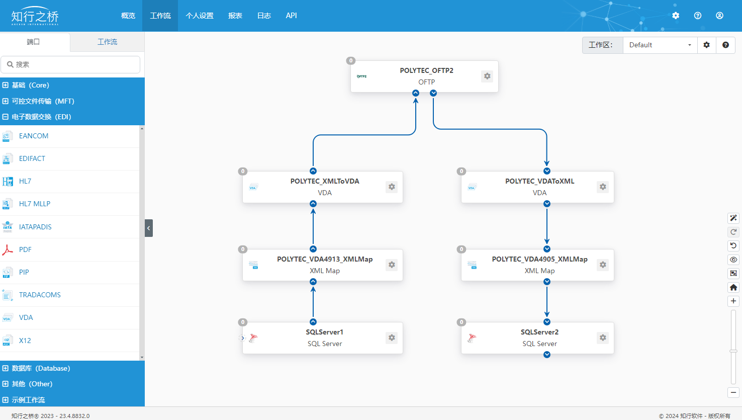Open the user account icon

coord(719,16)
